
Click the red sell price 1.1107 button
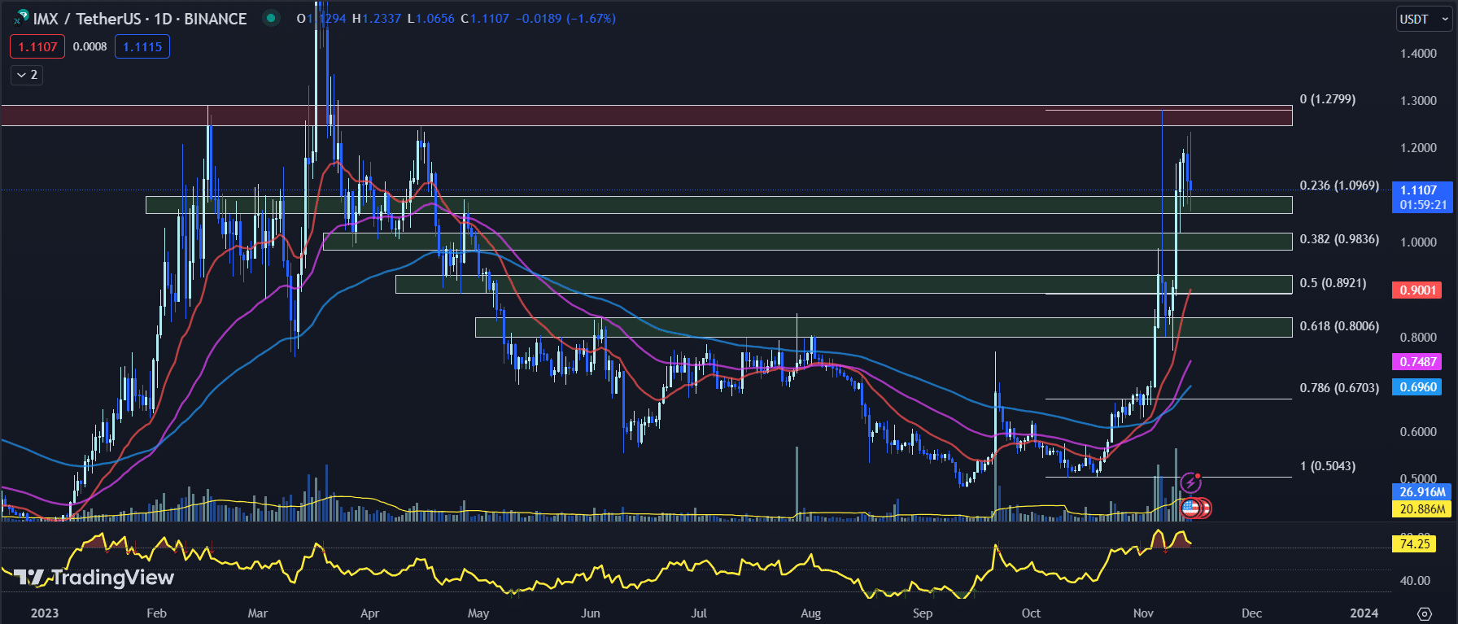click(x=37, y=46)
